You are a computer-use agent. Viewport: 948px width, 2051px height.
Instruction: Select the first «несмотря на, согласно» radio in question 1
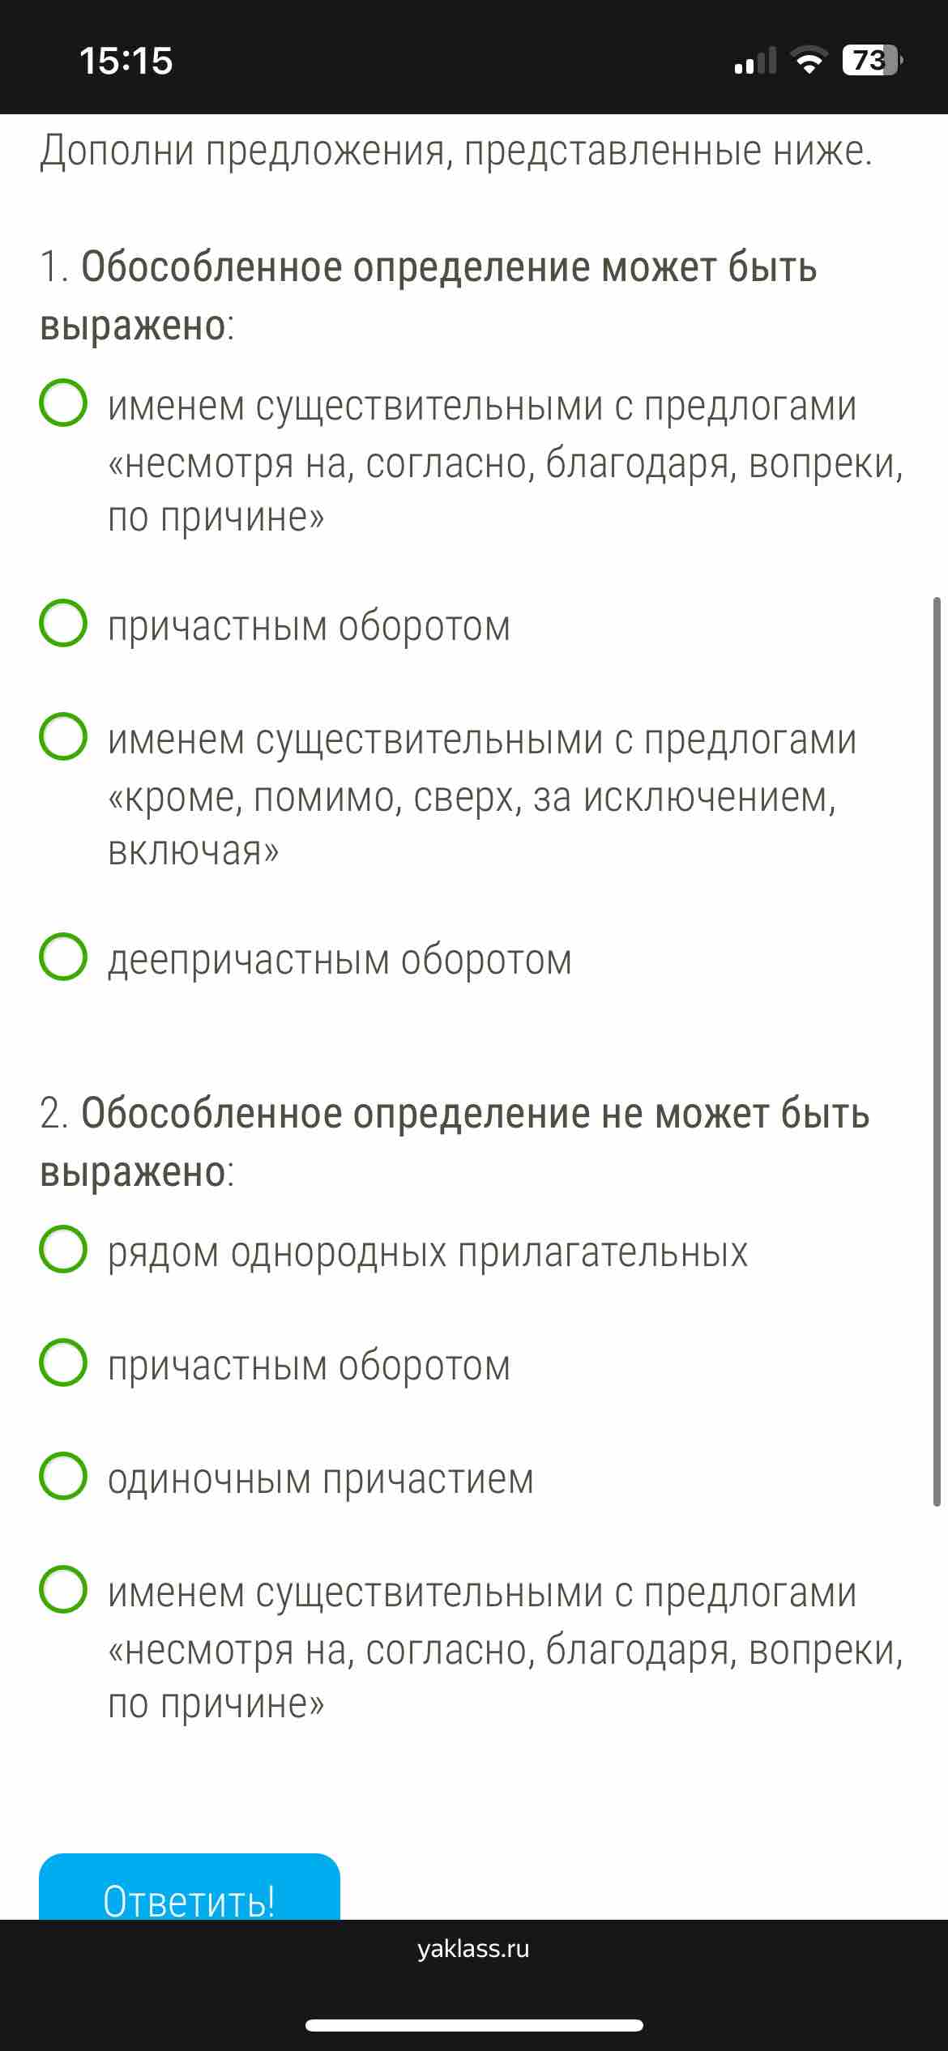pos(63,403)
